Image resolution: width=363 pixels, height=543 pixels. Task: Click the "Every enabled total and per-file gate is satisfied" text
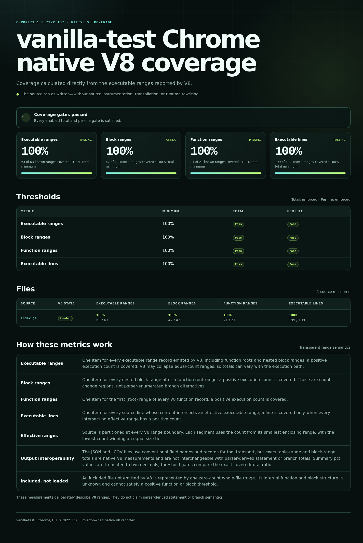coord(78,121)
